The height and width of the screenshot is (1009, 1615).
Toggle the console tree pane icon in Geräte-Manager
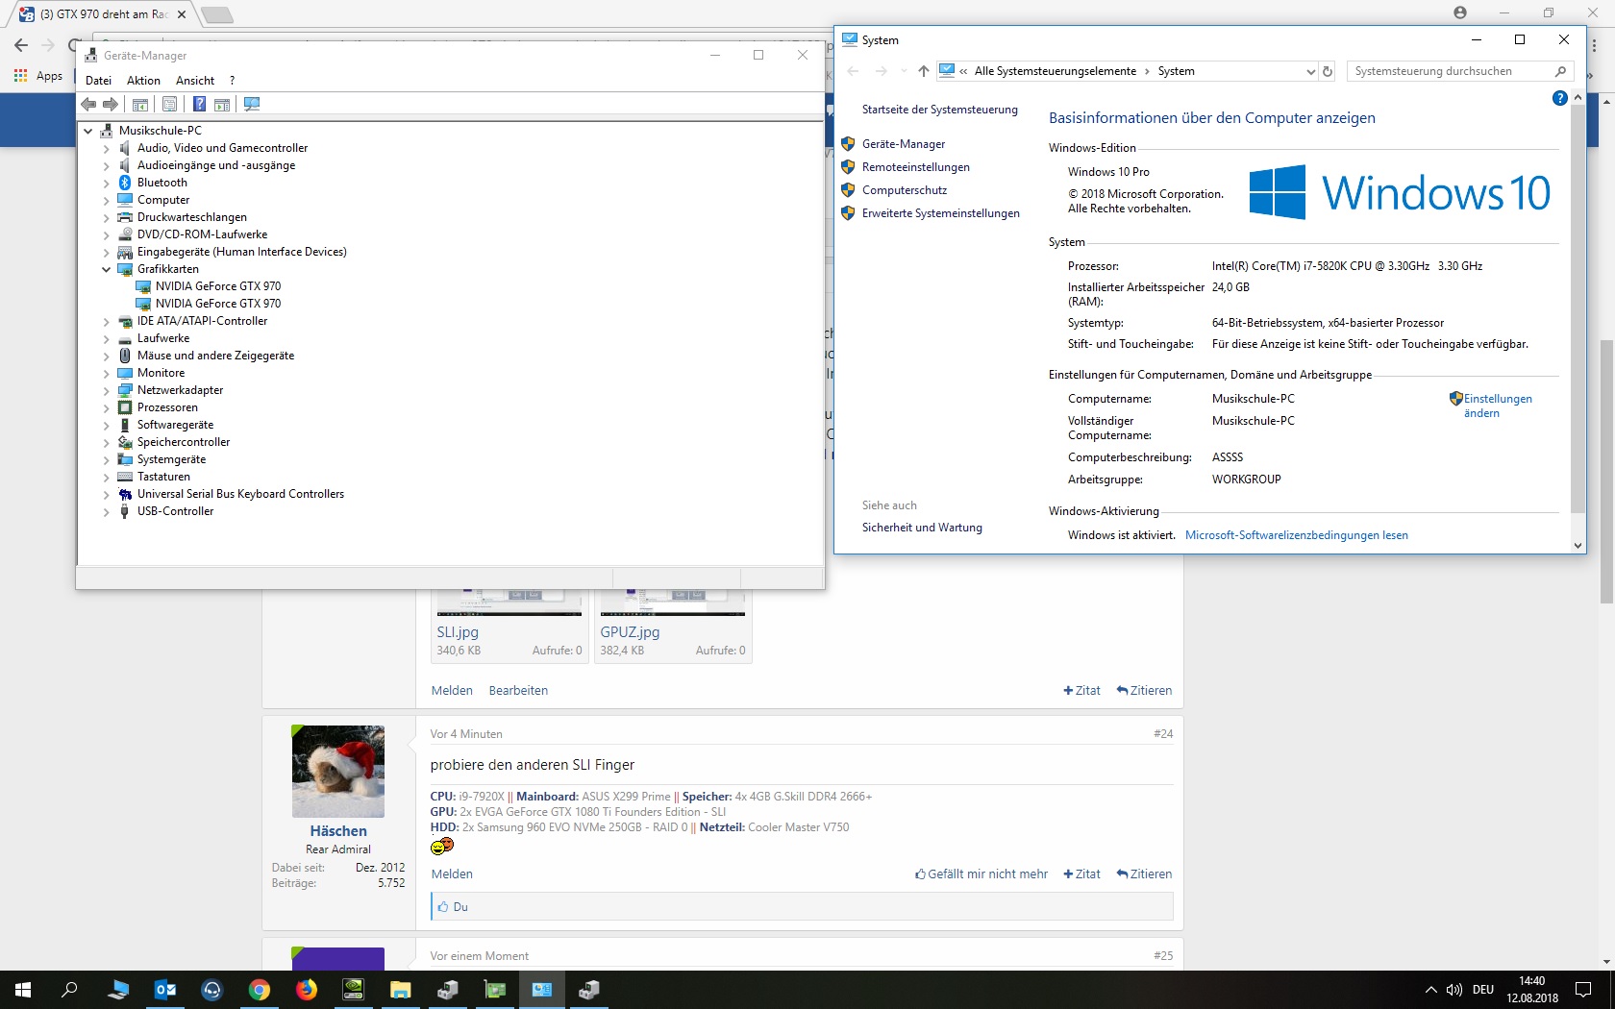click(140, 104)
